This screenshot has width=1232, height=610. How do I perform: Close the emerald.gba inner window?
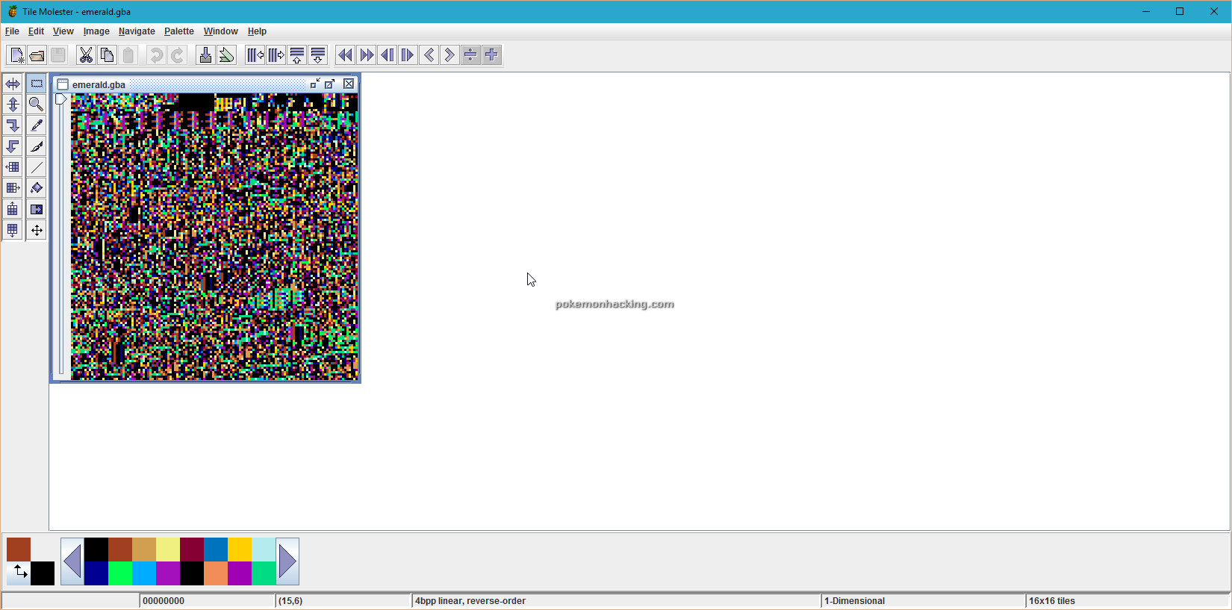click(x=349, y=84)
